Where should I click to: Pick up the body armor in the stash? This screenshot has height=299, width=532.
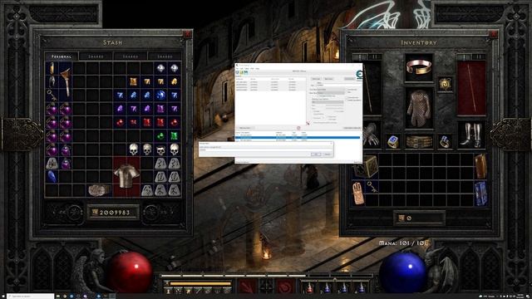(126, 176)
